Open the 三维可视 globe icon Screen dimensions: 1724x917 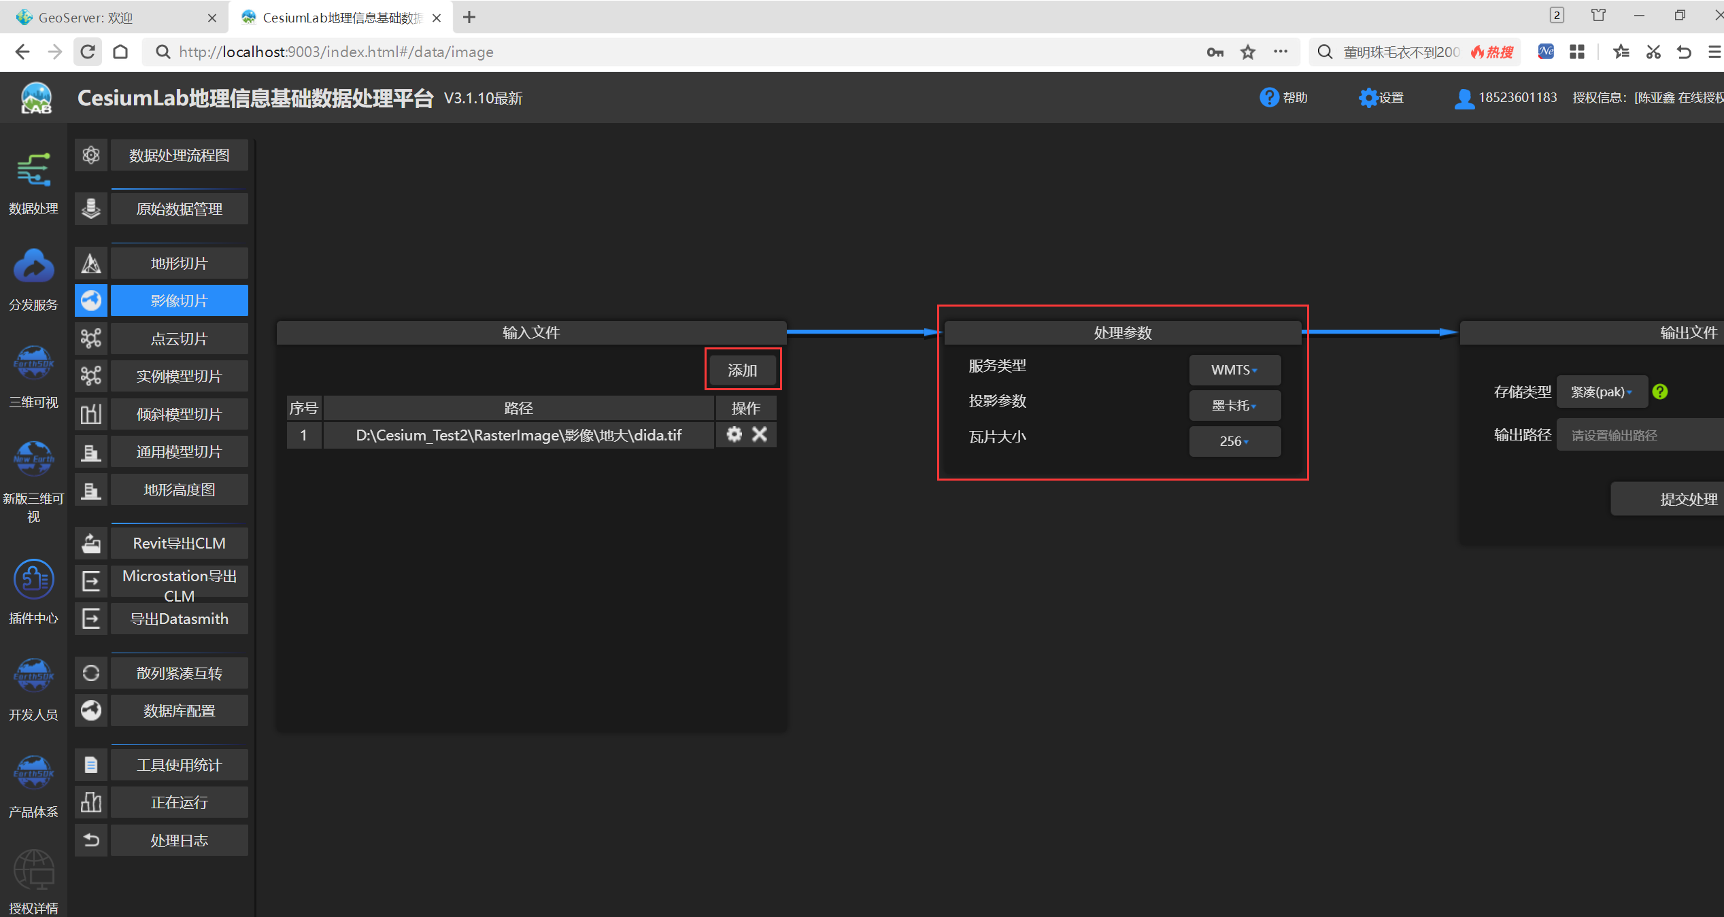tap(33, 363)
